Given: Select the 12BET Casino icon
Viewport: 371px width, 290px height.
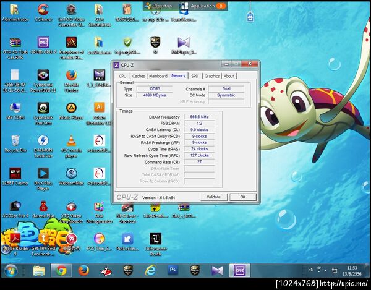Looking at the screenshot, I should pos(15,176).
